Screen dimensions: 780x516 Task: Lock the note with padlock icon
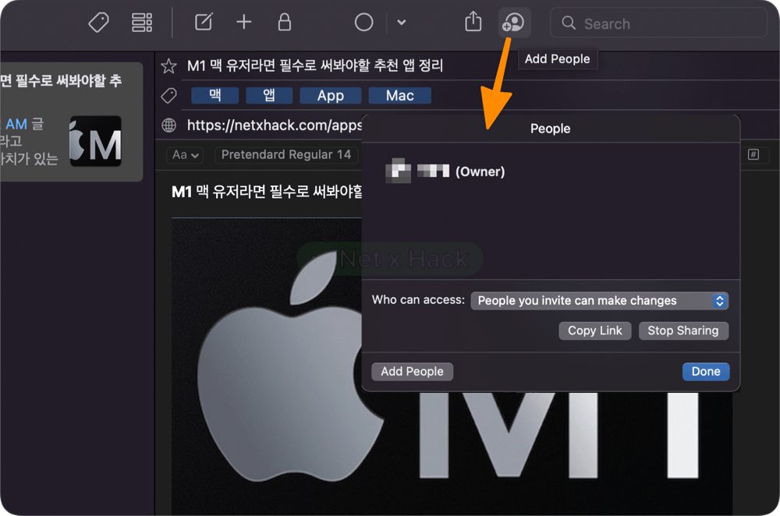tap(284, 22)
